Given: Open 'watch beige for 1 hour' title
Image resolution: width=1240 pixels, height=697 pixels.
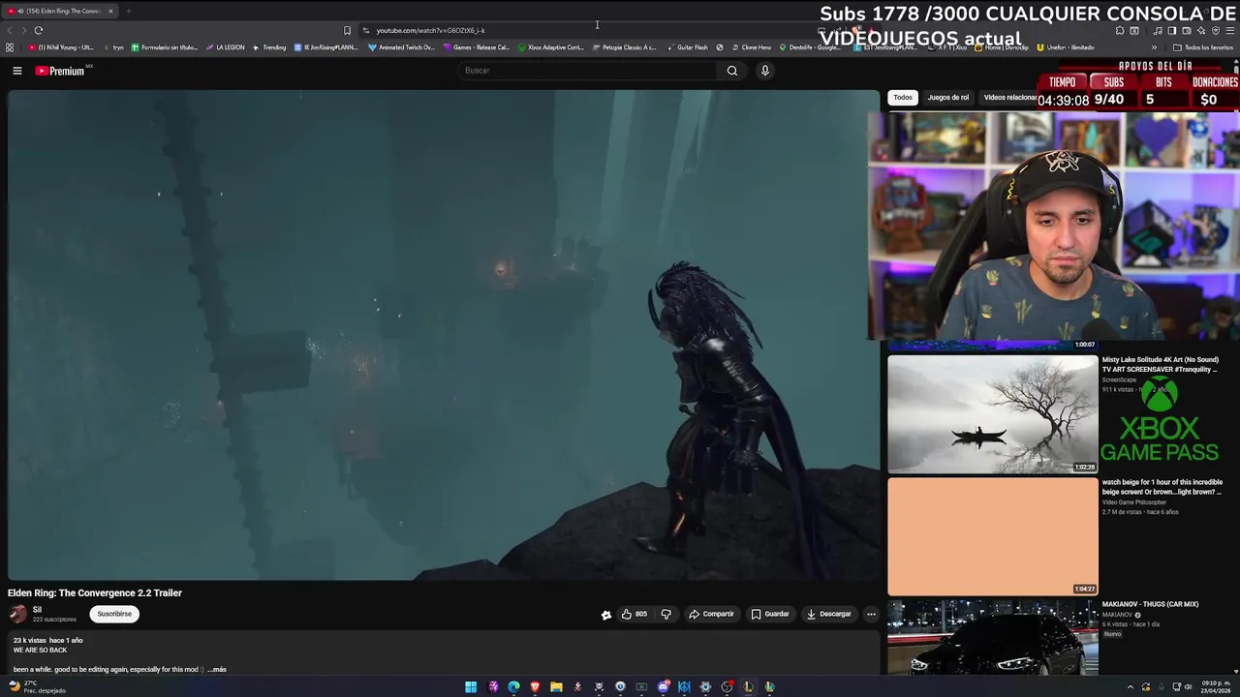Looking at the screenshot, I should tap(1162, 487).
